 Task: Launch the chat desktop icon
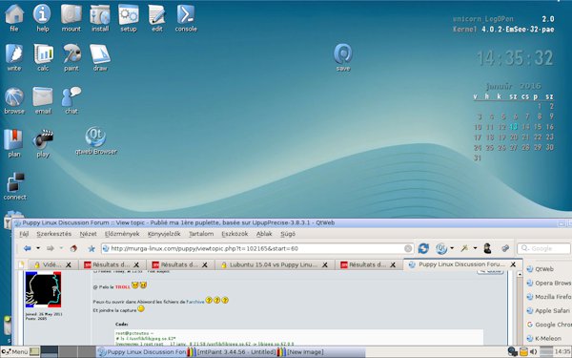71,100
